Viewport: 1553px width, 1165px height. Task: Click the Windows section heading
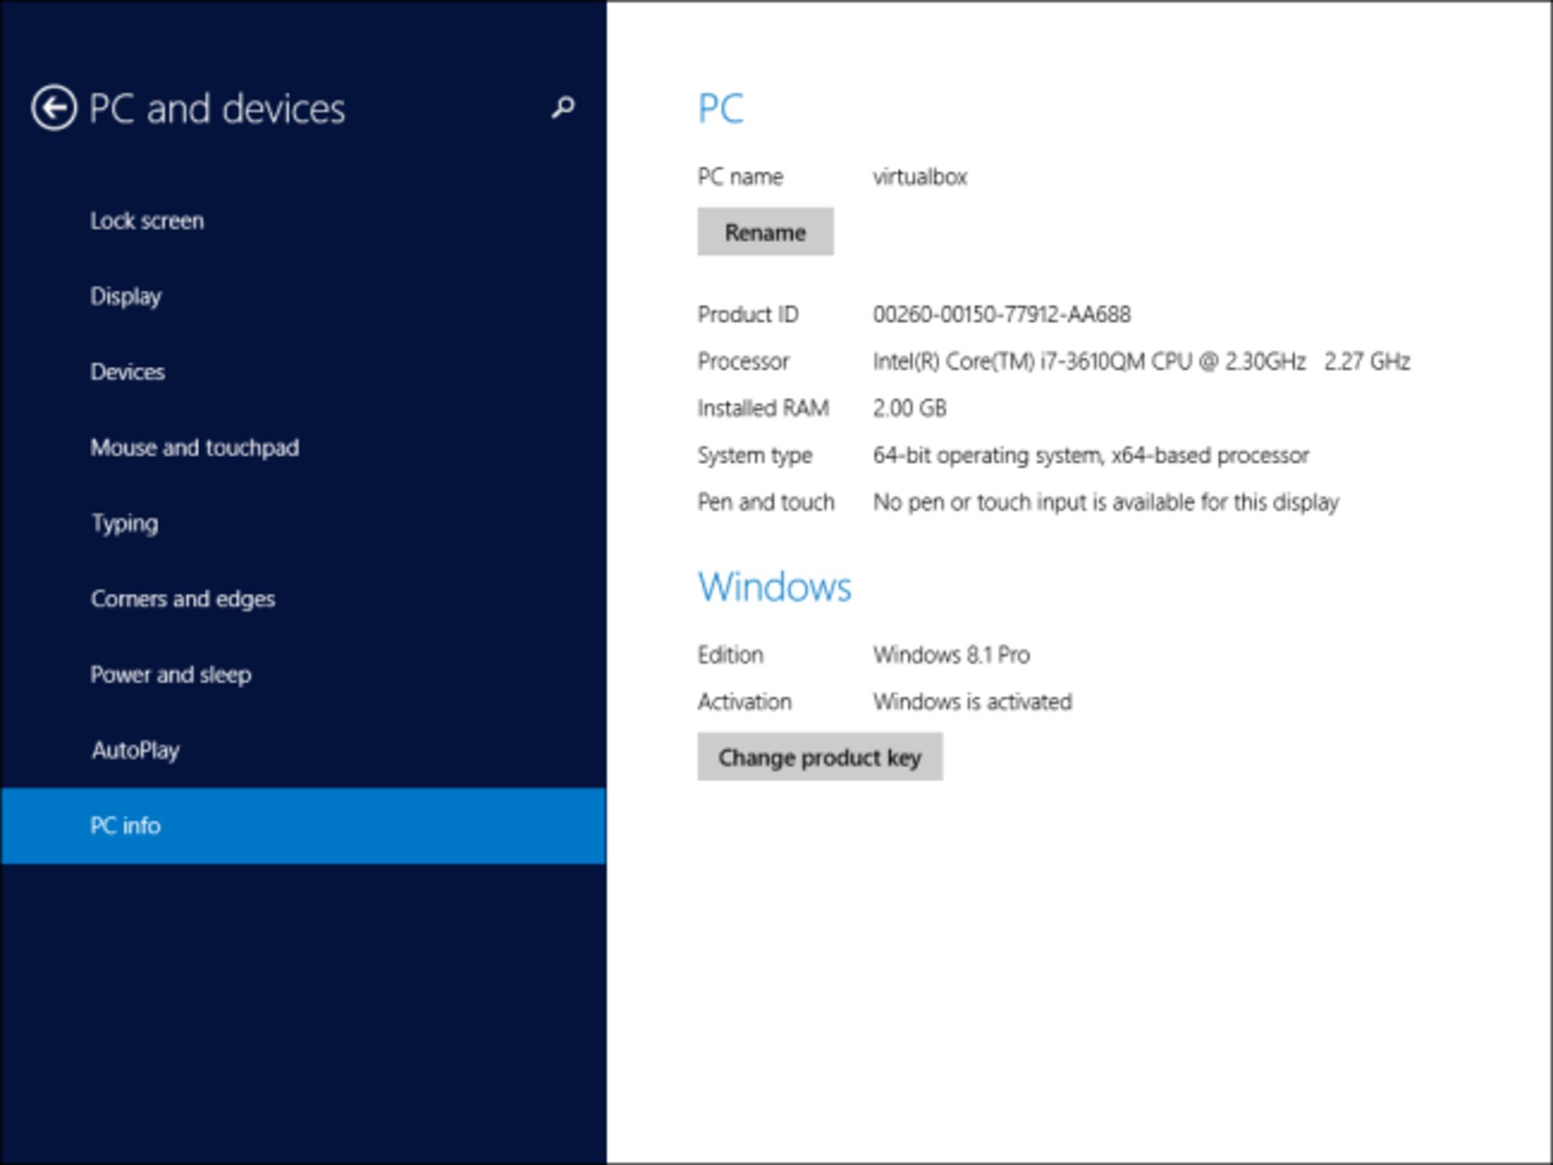coord(774,586)
